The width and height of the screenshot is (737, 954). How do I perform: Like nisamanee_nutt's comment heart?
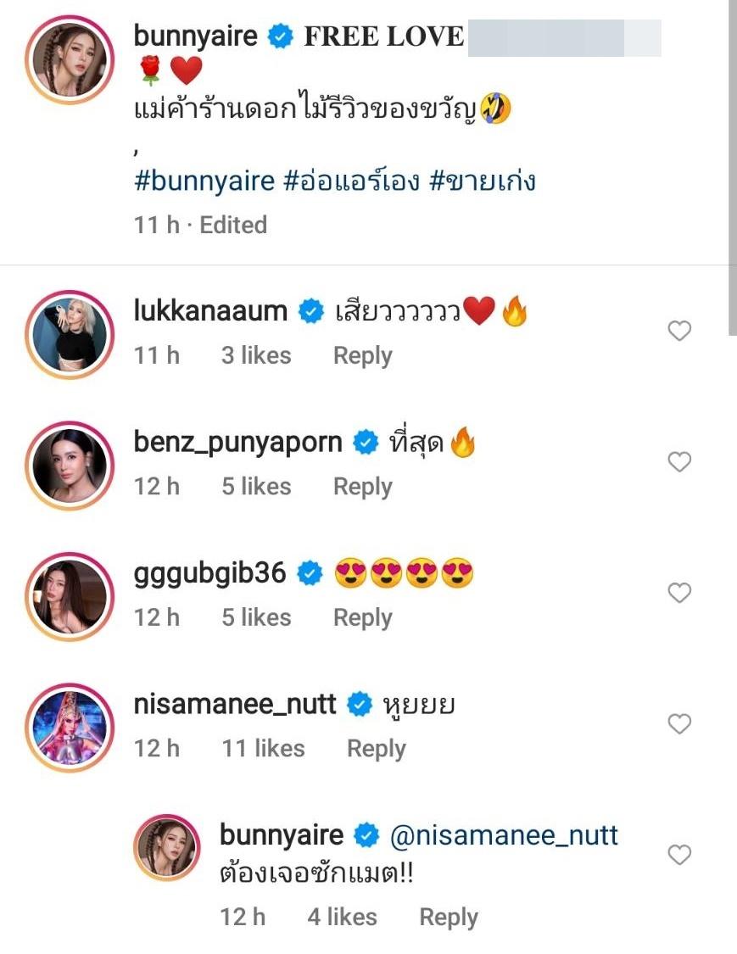(679, 724)
